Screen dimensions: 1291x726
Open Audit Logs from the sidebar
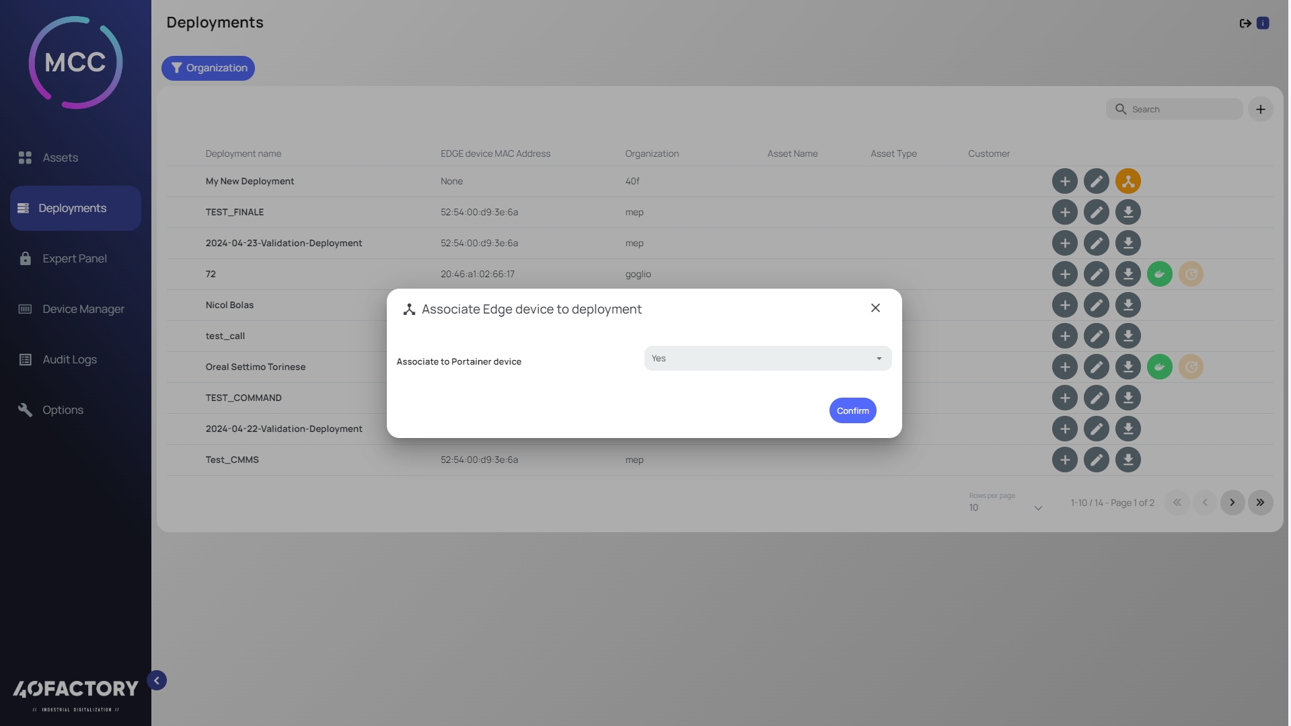click(x=69, y=359)
